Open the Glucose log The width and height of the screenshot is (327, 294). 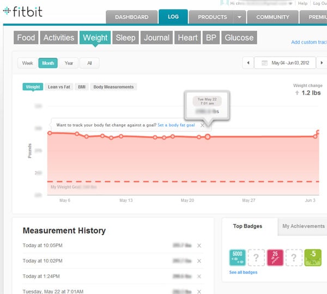pos(239,38)
